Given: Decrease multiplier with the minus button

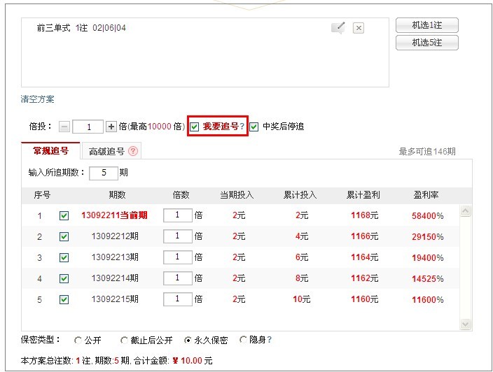Looking at the screenshot, I should click(64, 127).
